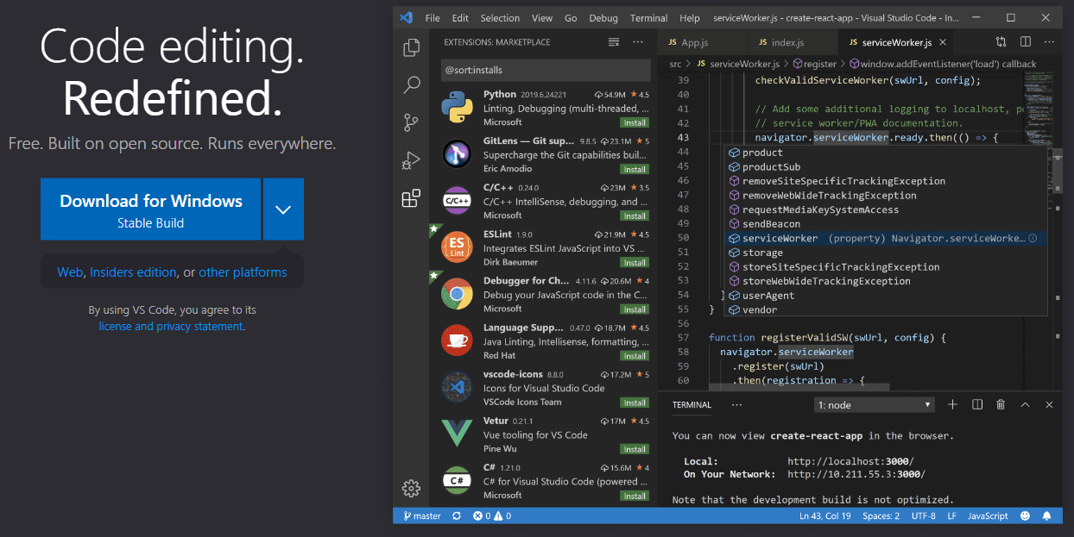This screenshot has width=1074, height=537.
Task: Open the Run and Debug view
Action: [x=411, y=160]
